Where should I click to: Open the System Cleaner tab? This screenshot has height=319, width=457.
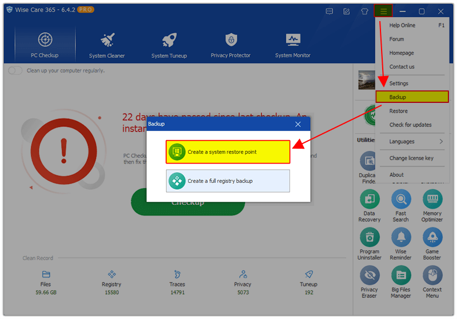coord(107,45)
